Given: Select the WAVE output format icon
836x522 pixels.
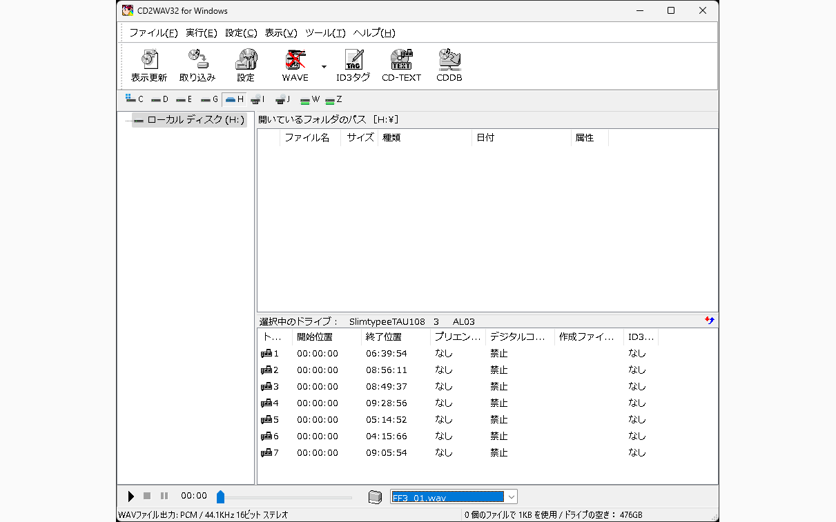Looking at the screenshot, I should pyautogui.click(x=295, y=66).
